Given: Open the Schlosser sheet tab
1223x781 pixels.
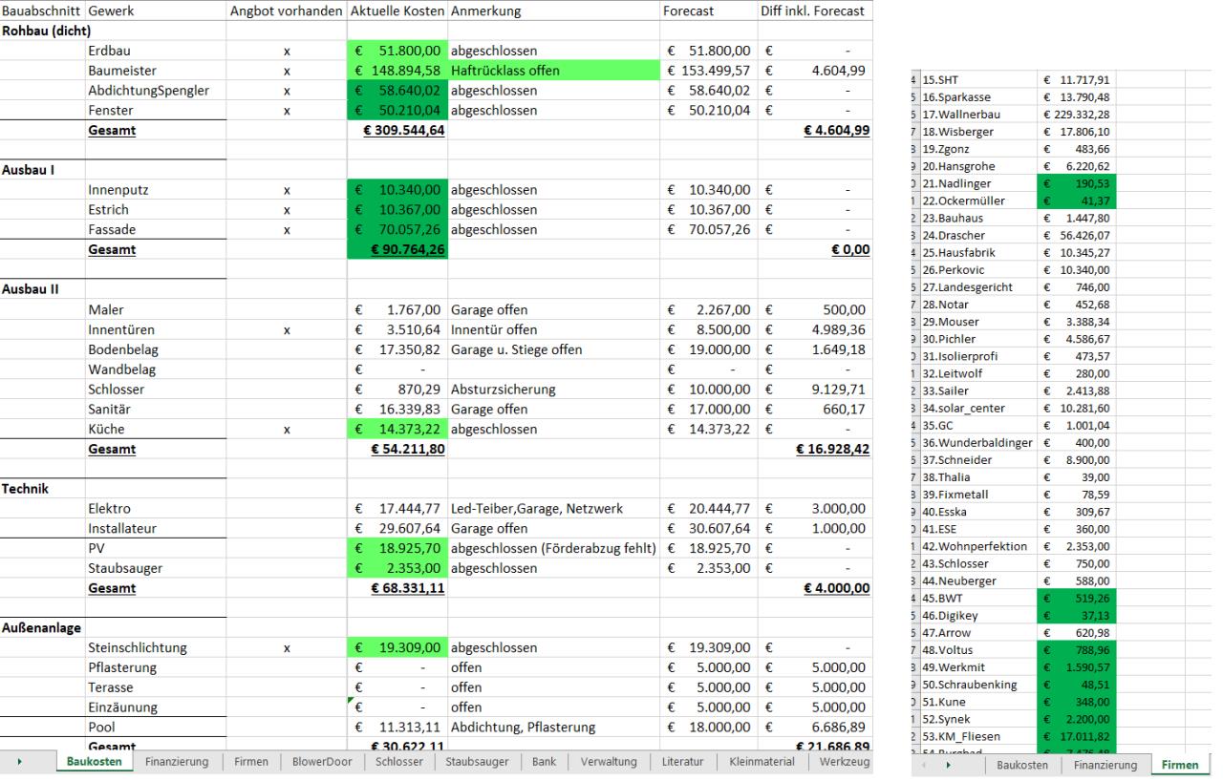Looking at the screenshot, I should (x=398, y=762).
